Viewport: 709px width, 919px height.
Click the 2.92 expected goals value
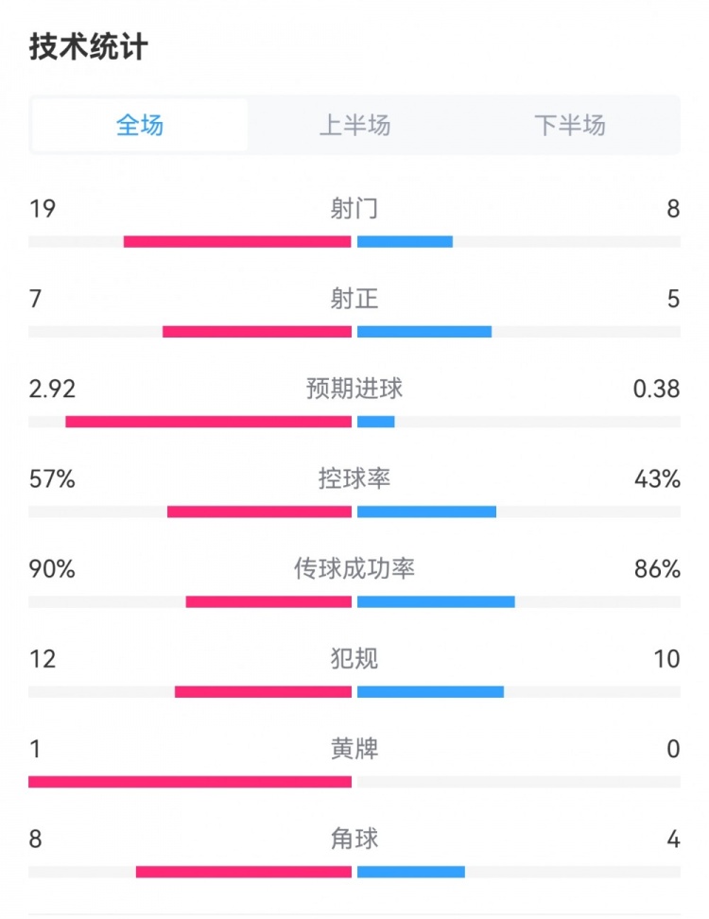click(52, 389)
